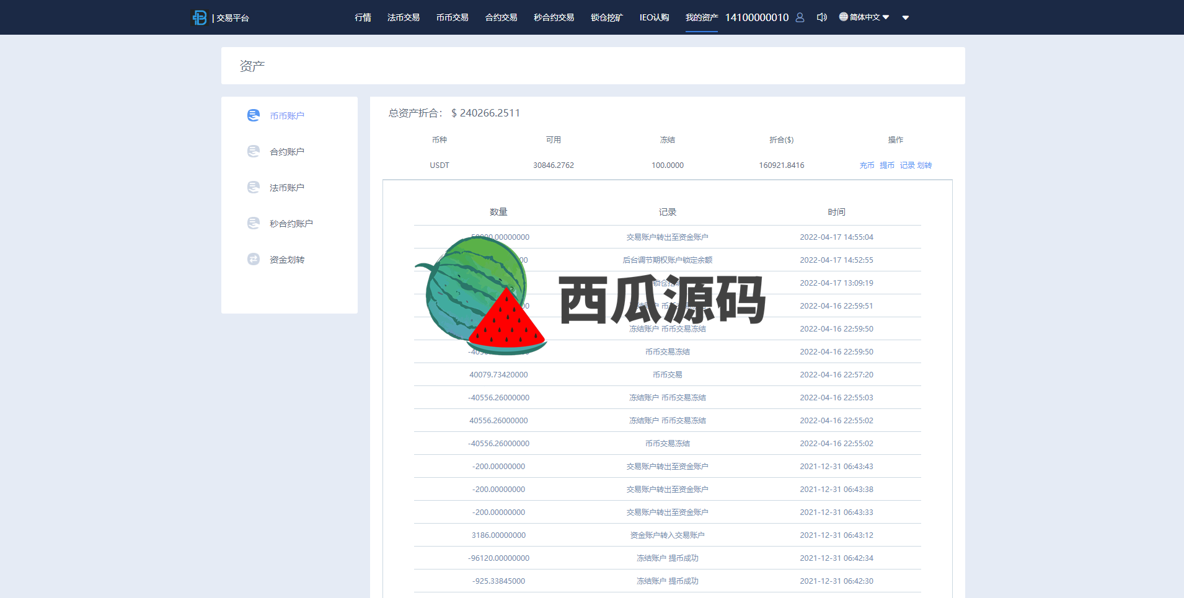
Task: Click total asset value $ 240266.2511
Action: point(485,113)
